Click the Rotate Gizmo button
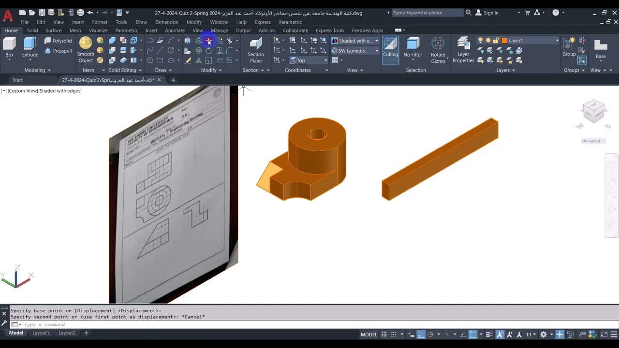Screen dimensions: 619x348 [438, 50]
